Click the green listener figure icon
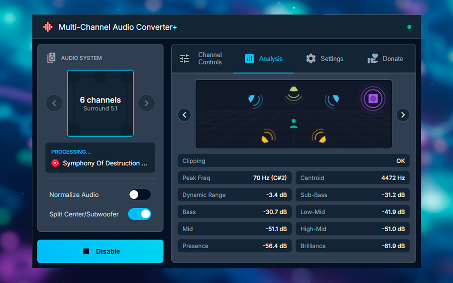The height and width of the screenshot is (283, 453). [293, 123]
